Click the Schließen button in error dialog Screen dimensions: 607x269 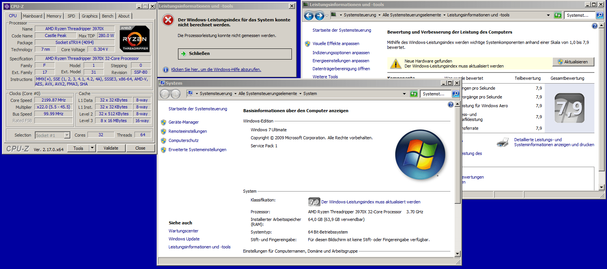coord(235,54)
